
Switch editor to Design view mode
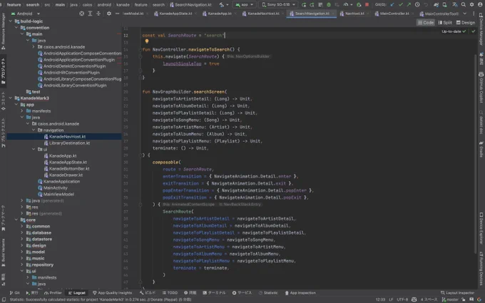pos(466,23)
